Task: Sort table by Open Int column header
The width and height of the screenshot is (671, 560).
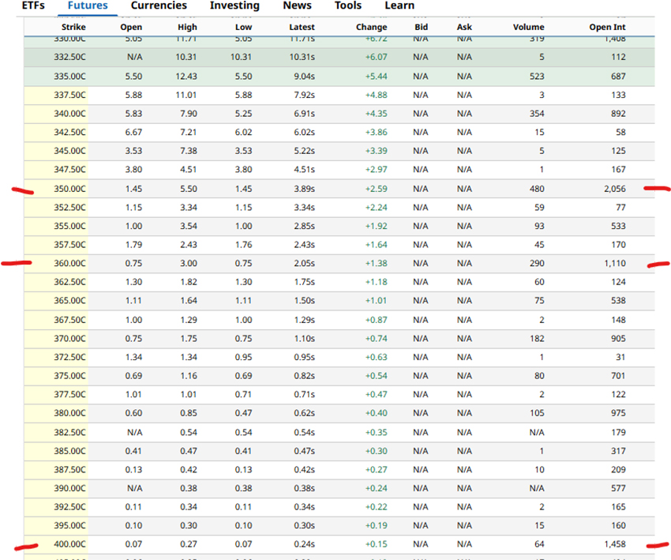Action: point(607,27)
